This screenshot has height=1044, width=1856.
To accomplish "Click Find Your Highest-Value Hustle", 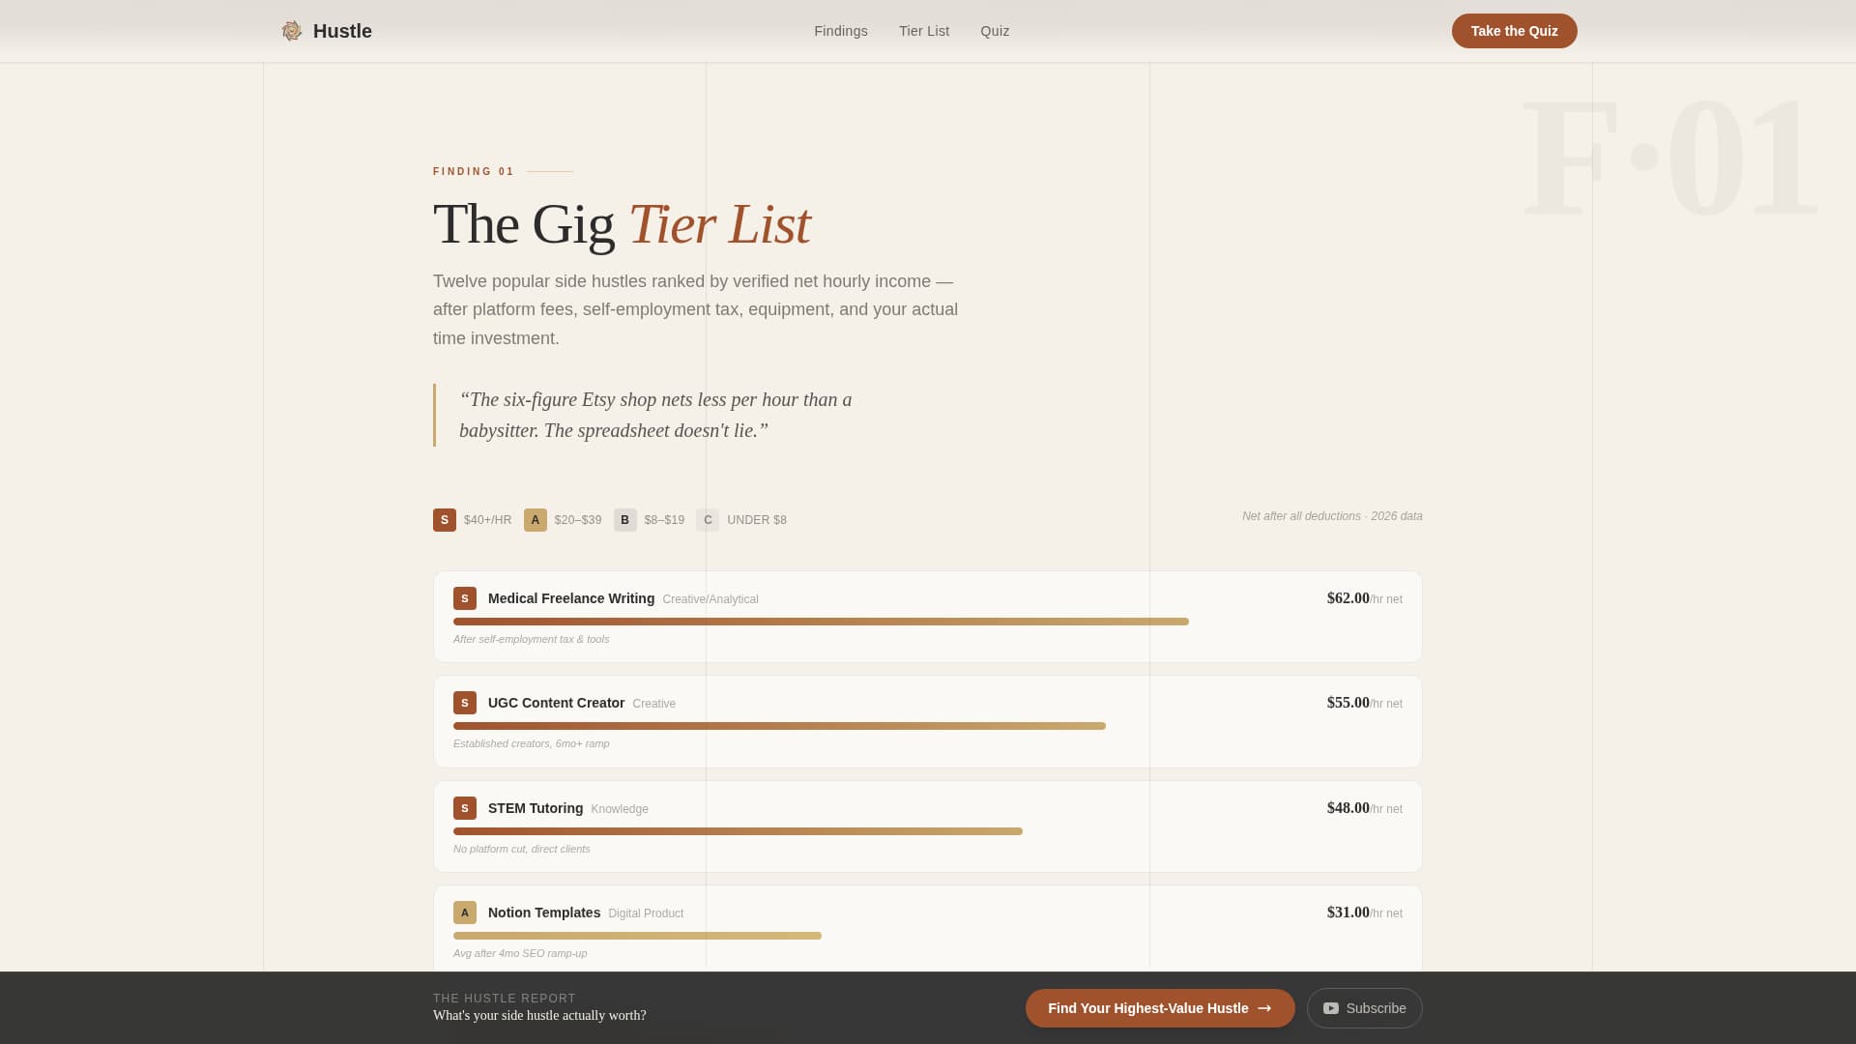I will [1159, 1007].
